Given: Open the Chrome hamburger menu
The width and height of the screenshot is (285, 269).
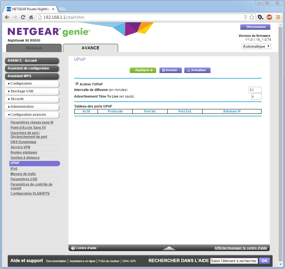Looking at the screenshot, I should 278,17.
